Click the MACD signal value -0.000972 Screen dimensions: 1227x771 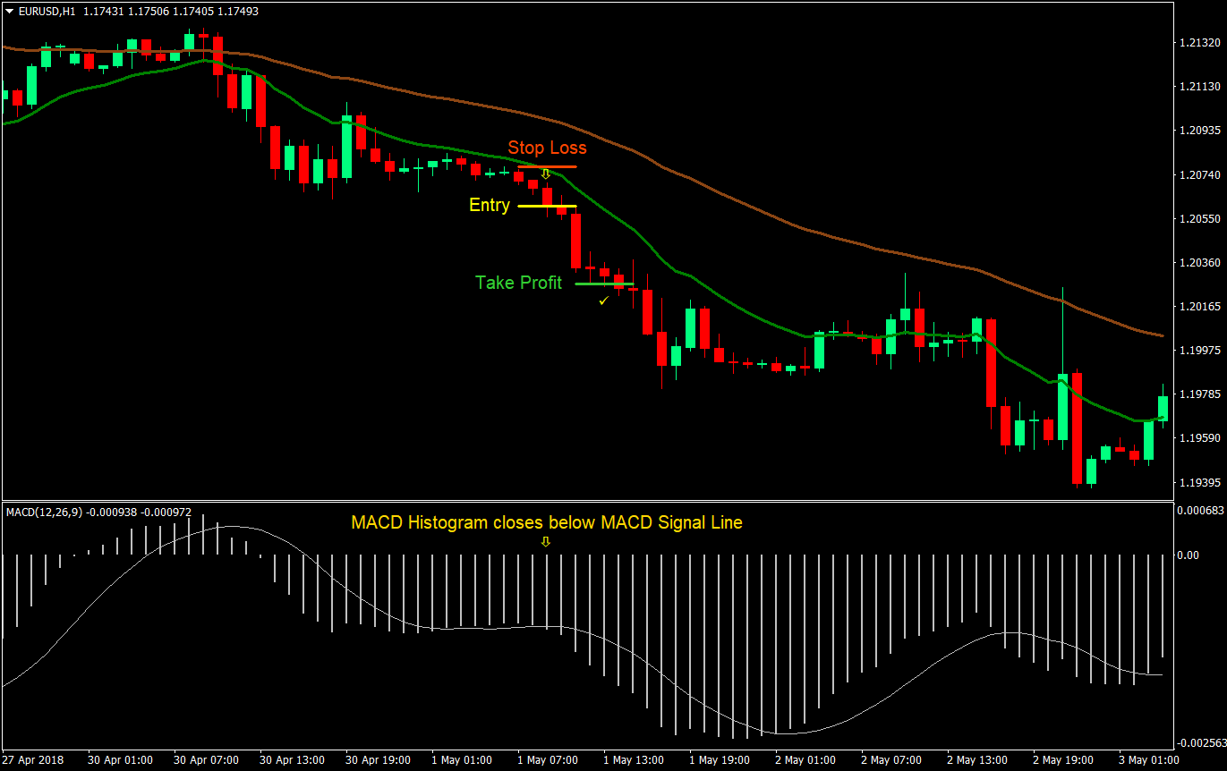(x=168, y=512)
